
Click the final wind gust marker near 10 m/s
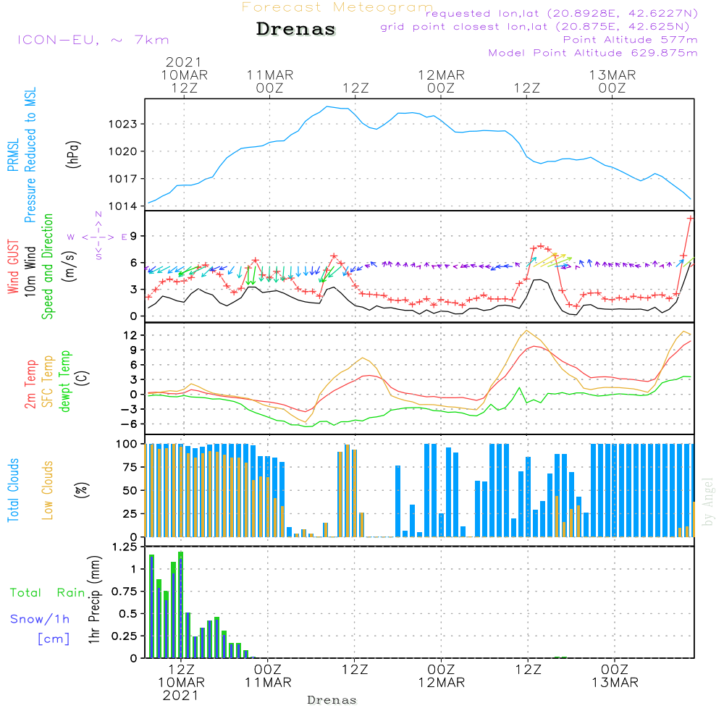pyautogui.click(x=691, y=218)
